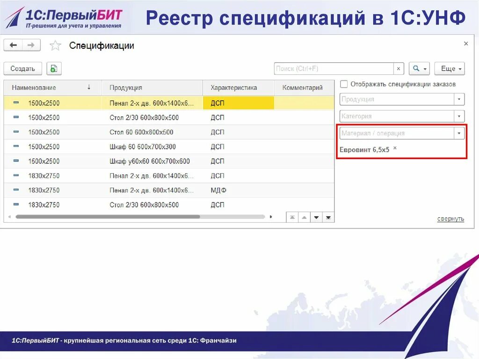Viewport: 479px width, 359px height.
Task: Click into the Продукция filter field
Action: tap(397, 99)
